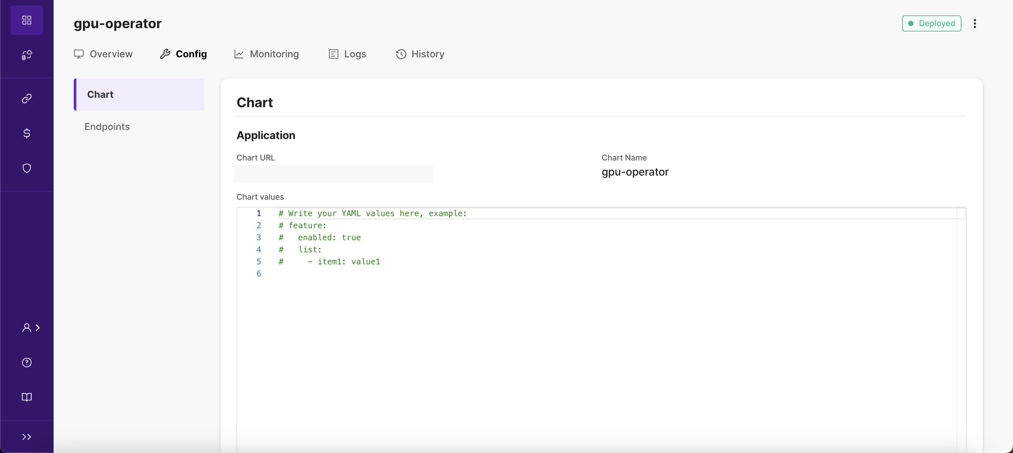This screenshot has width=1013, height=453.
Task: Click the Deployed status badge
Action: (x=932, y=23)
